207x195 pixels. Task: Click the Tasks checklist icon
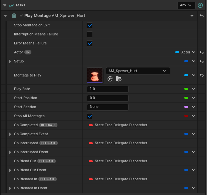pyautogui.click(x=11, y=5)
